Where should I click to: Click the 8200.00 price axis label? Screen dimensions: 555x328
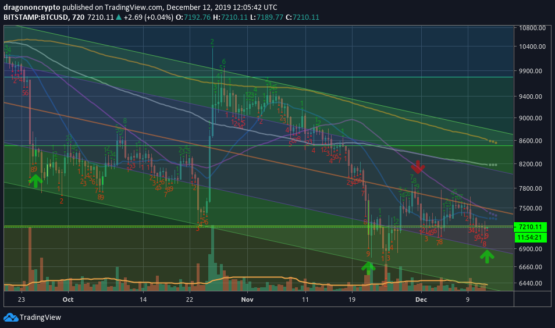coord(530,164)
